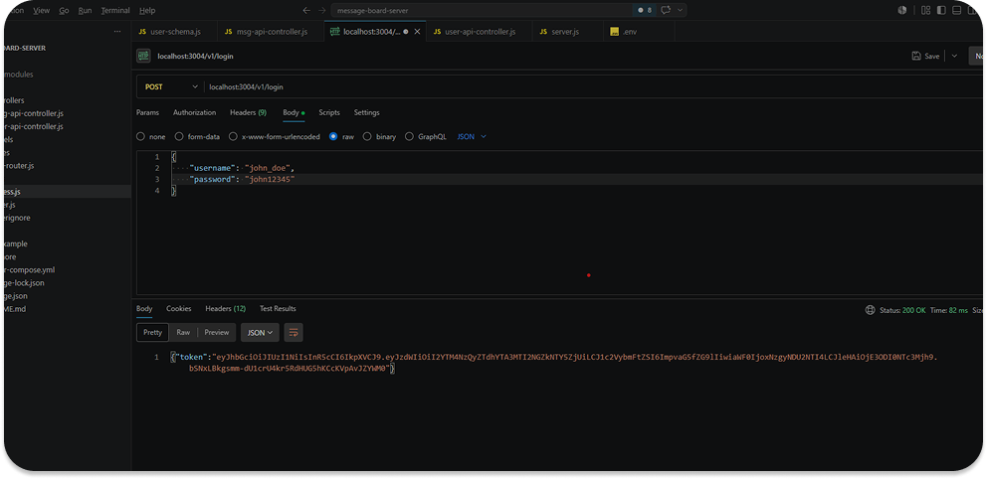Select the x-www-form-urlencoded radio option
987x479 pixels.
coord(234,136)
